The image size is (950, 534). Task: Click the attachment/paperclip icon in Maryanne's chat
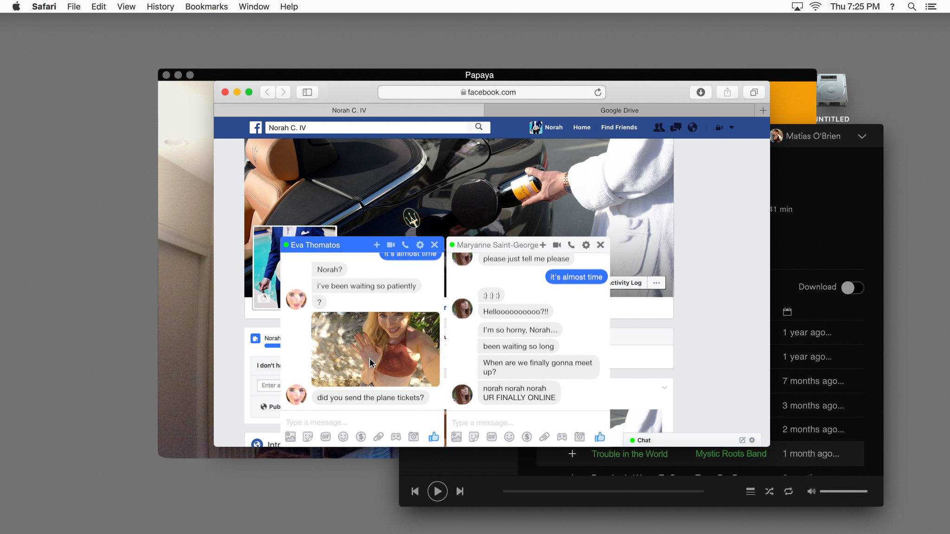[544, 437]
